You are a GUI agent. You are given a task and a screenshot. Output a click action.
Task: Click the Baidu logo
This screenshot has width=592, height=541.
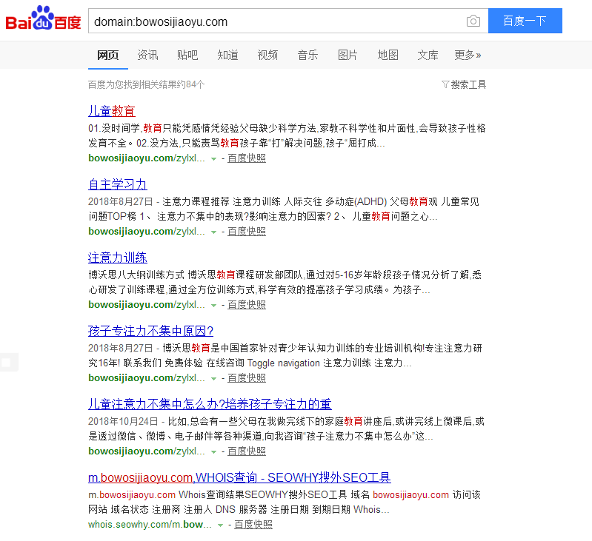pos(43,20)
